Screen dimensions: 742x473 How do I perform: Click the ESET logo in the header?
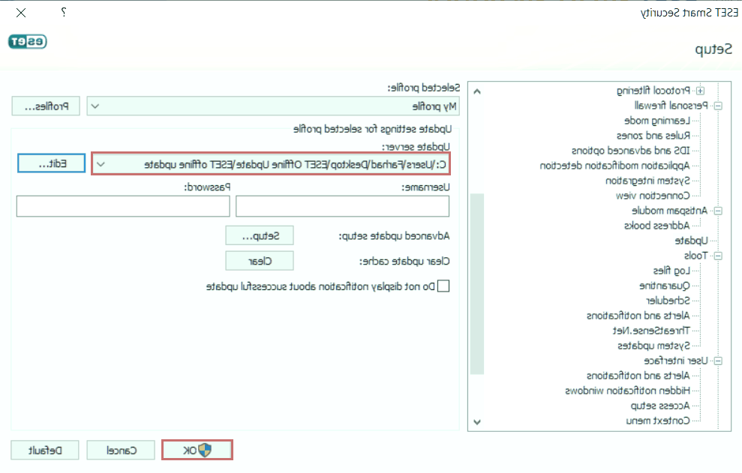point(28,41)
